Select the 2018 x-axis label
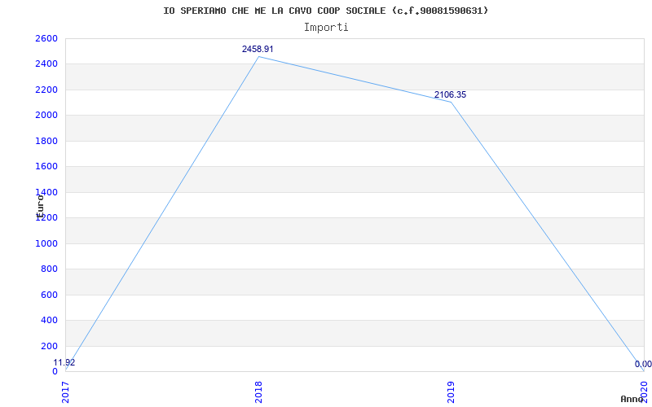Screen dimensions: 652x407 pyautogui.click(x=258, y=392)
